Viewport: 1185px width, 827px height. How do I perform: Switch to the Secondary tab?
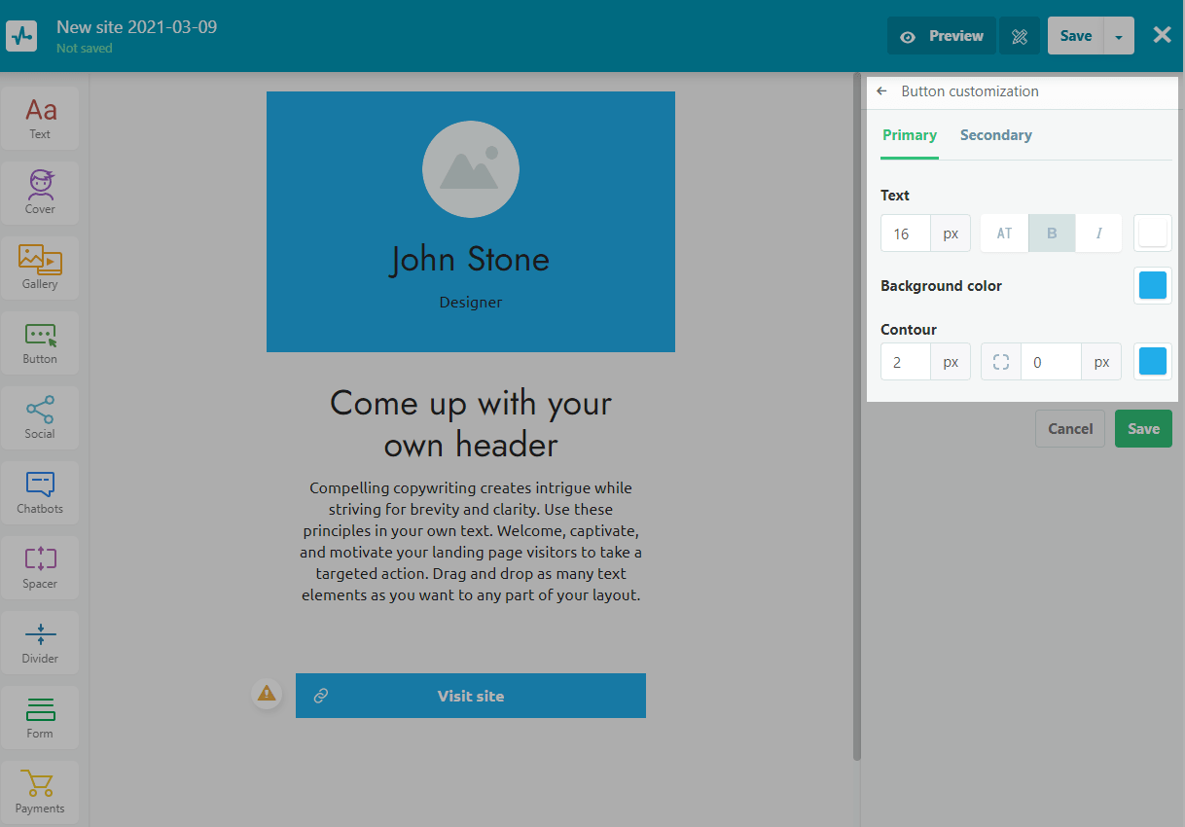pos(995,135)
